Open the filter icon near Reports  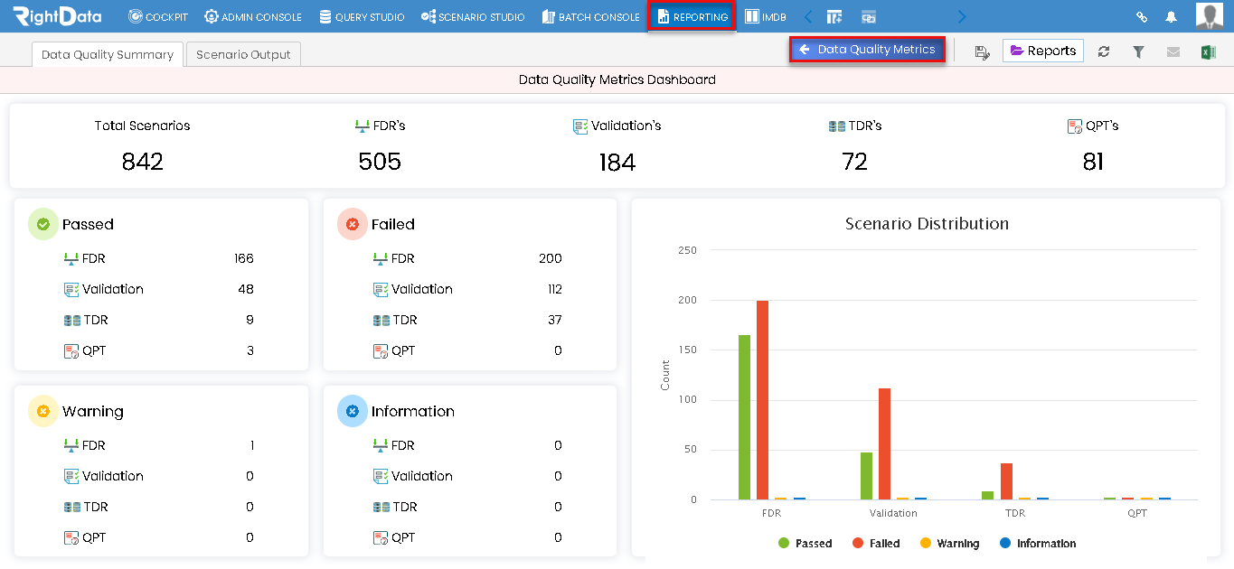coord(1138,51)
